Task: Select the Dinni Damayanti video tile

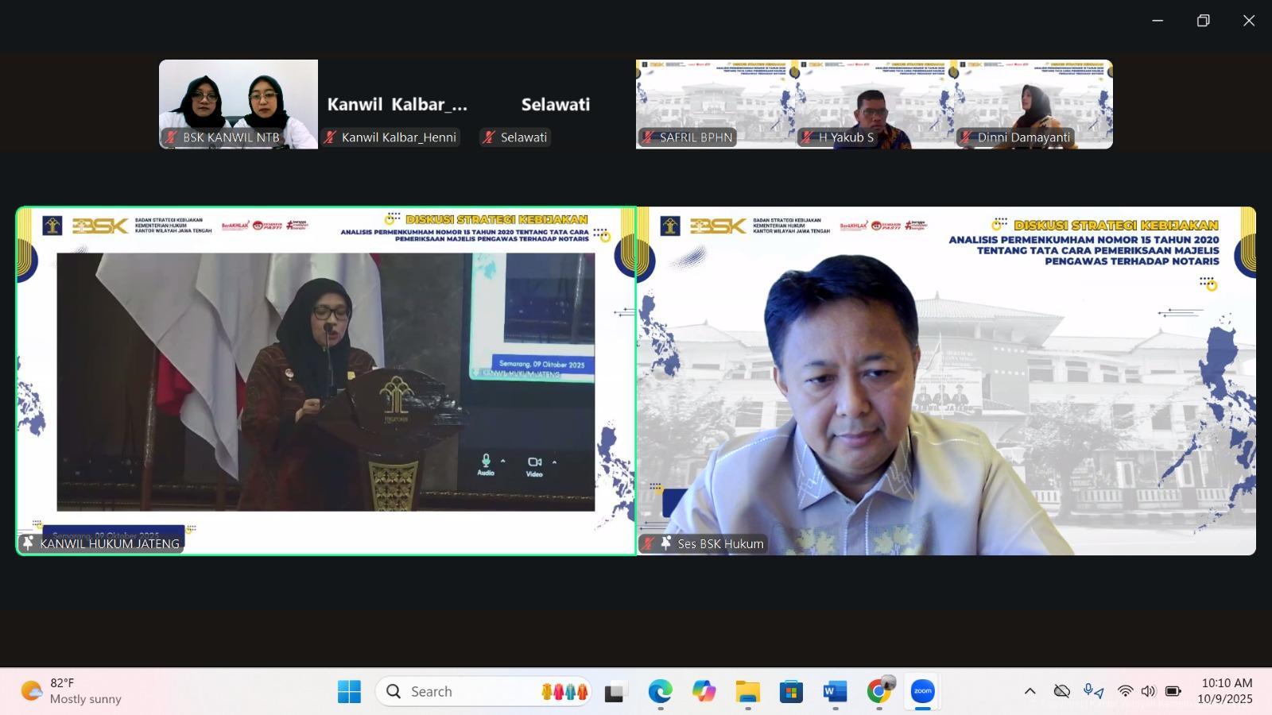Action: tap(1033, 103)
